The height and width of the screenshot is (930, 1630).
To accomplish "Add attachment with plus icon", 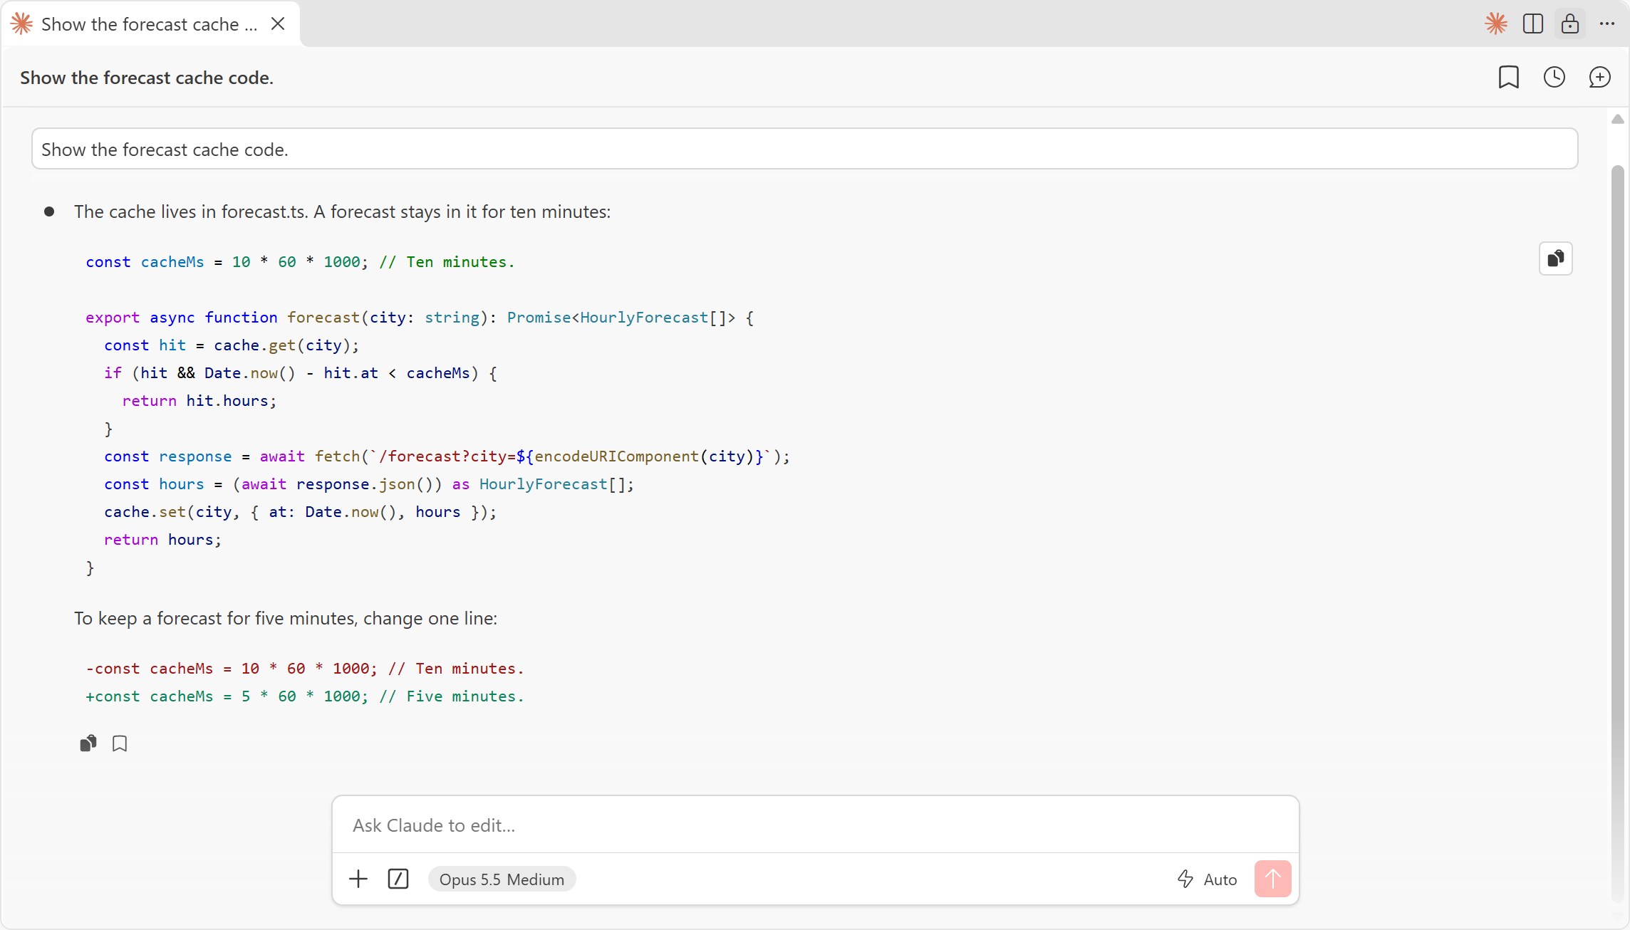I will (x=358, y=879).
